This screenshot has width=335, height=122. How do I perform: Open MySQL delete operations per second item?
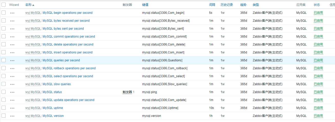(68, 45)
